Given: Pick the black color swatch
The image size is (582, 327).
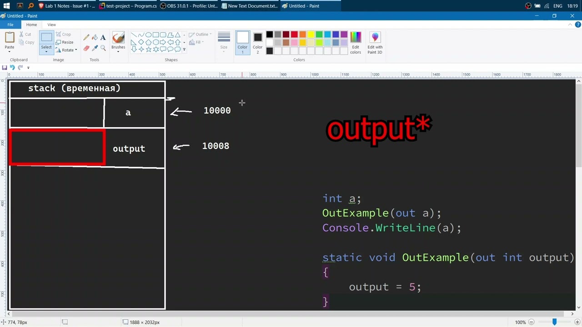Looking at the screenshot, I should [269, 35].
